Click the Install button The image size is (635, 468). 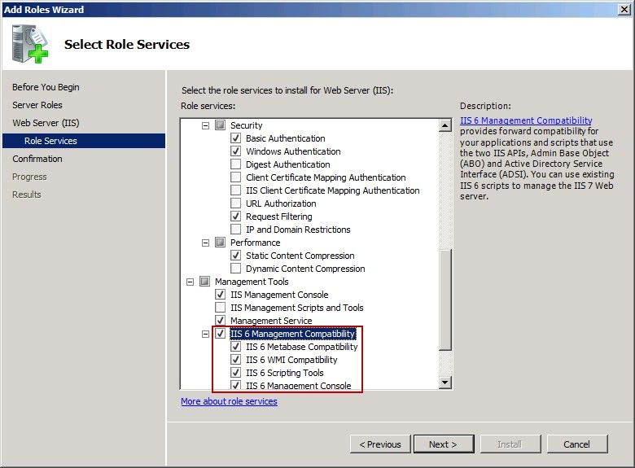[x=510, y=444]
